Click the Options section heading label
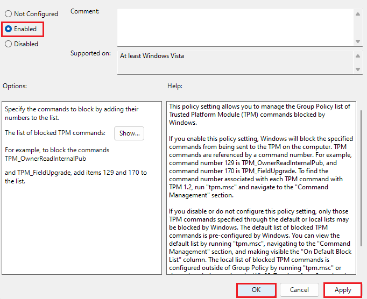 tap(15, 86)
